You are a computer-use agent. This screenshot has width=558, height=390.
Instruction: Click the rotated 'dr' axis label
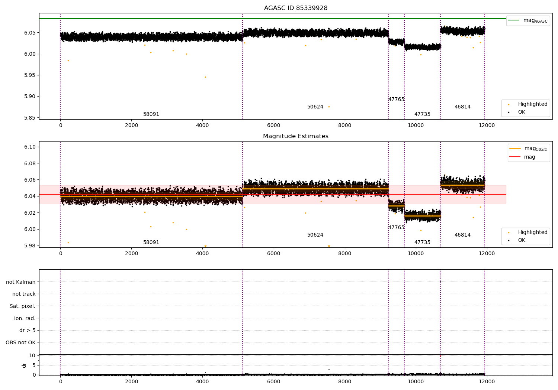pyautogui.click(x=24, y=365)
